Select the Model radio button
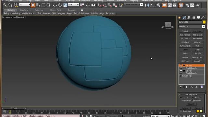The width and height of the screenshot is (208, 117). (181, 98)
